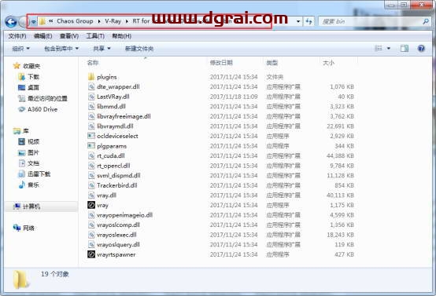
Task: Click the Music library icon
Action: tap(22, 185)
